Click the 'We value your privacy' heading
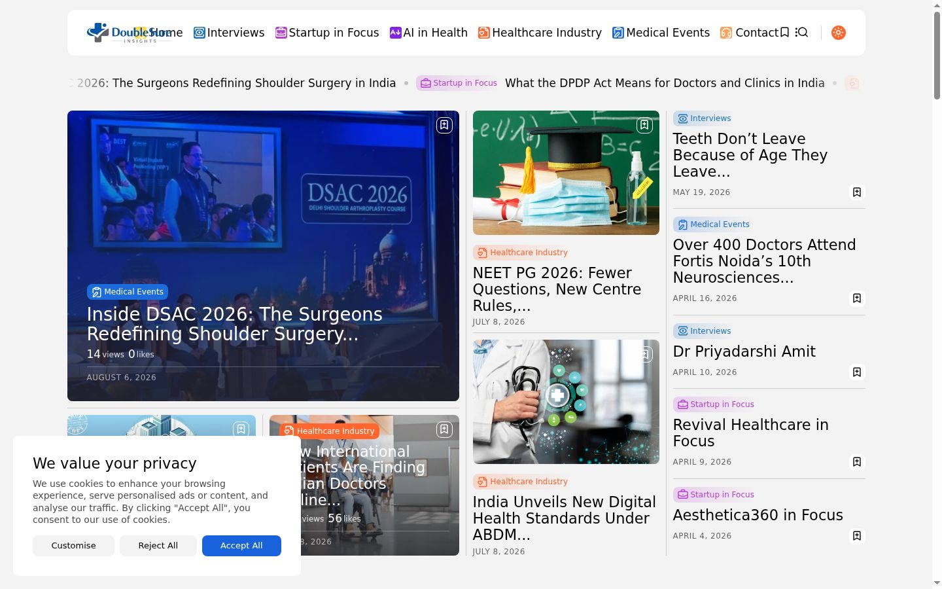 coord(114,463)
